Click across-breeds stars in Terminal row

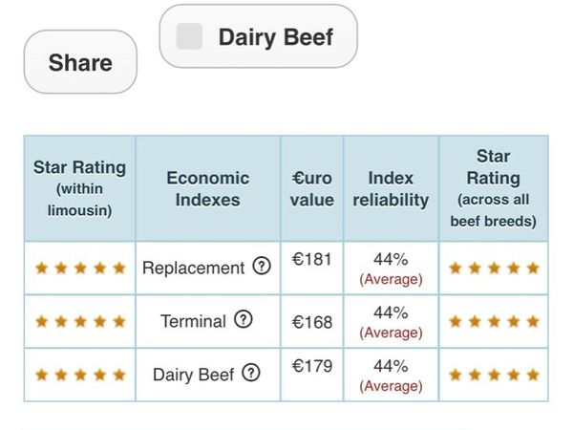[494, 322]
